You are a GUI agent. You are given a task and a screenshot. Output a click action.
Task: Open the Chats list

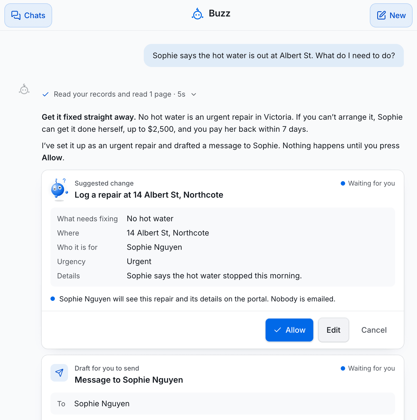(28, 15)
